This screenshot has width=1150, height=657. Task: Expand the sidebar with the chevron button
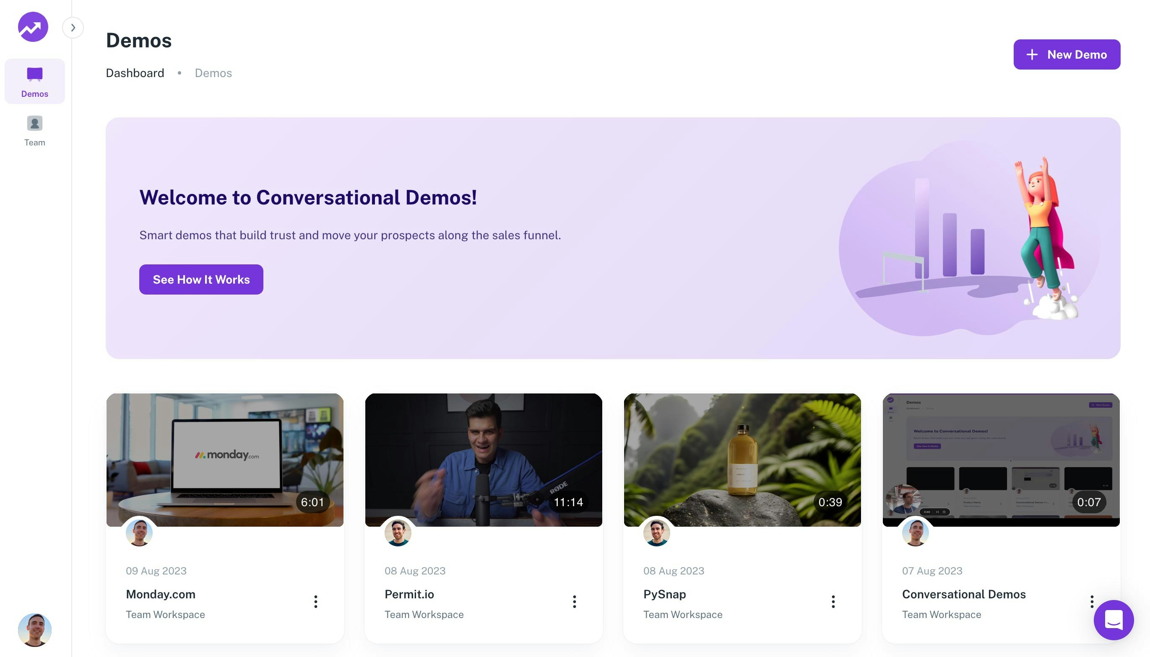pos(73,28)
